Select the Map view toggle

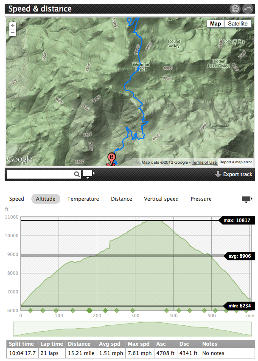tap(216, 24)
